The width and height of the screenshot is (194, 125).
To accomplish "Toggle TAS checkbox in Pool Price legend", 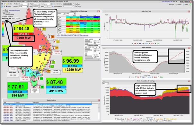I will (155, 43).
